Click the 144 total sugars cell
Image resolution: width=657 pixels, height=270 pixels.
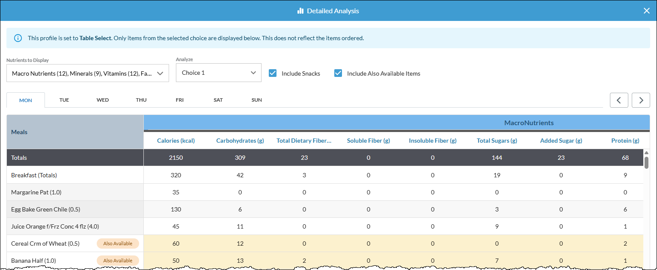[497, 158]
